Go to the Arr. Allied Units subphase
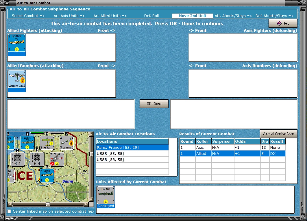 click(x=110, y=16)
